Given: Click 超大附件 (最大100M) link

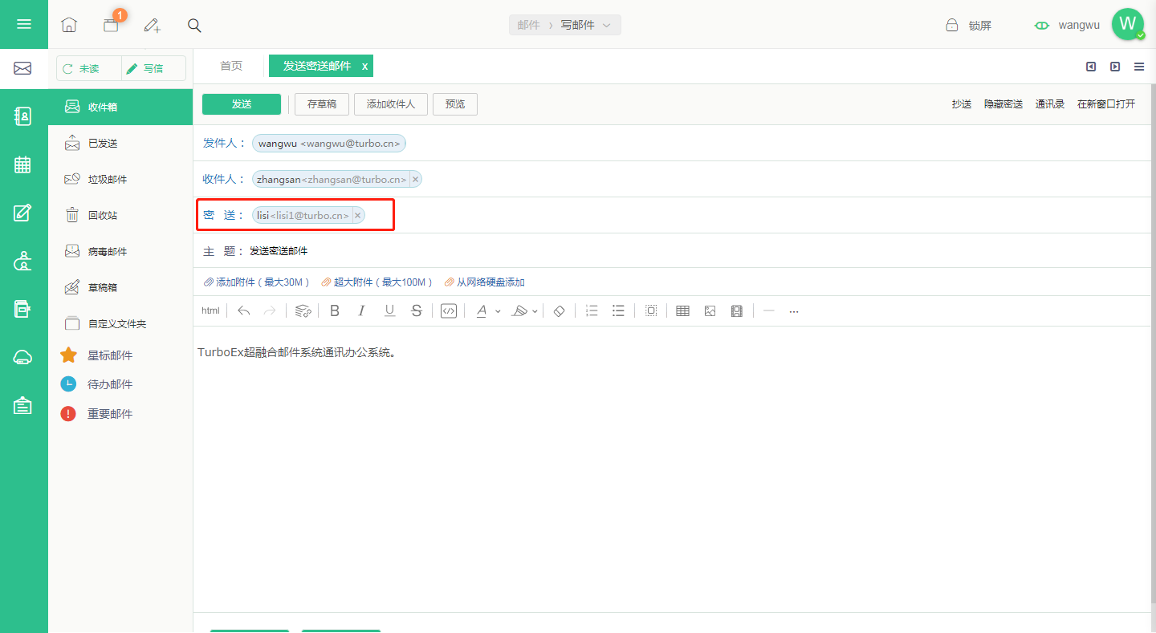Looking at the screenshot, I should (x=377, y=282).
